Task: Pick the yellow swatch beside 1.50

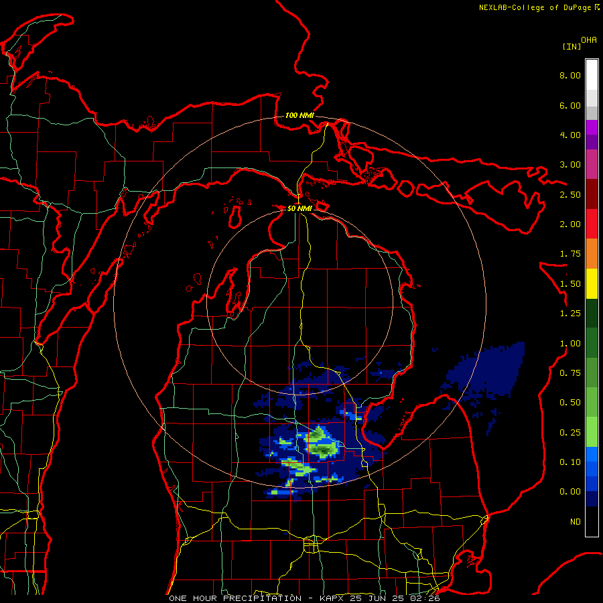Action: coord(592,283)
